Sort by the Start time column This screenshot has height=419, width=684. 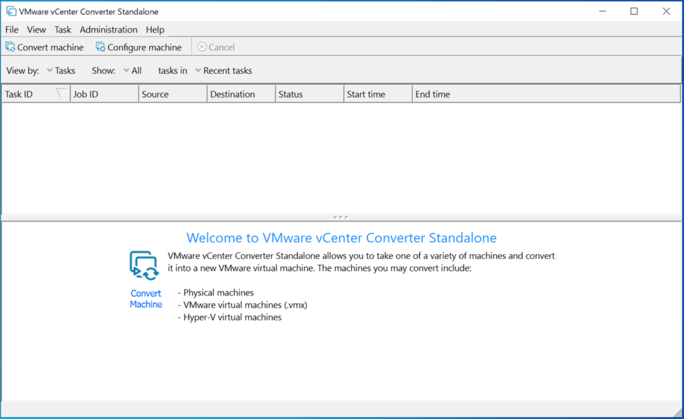pyautogui.click(x=377, y=94)
